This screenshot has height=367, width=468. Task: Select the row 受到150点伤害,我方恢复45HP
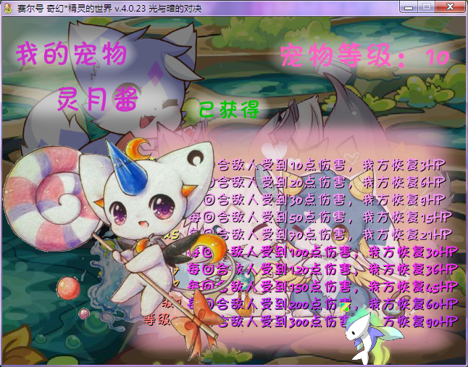[322, 286]
